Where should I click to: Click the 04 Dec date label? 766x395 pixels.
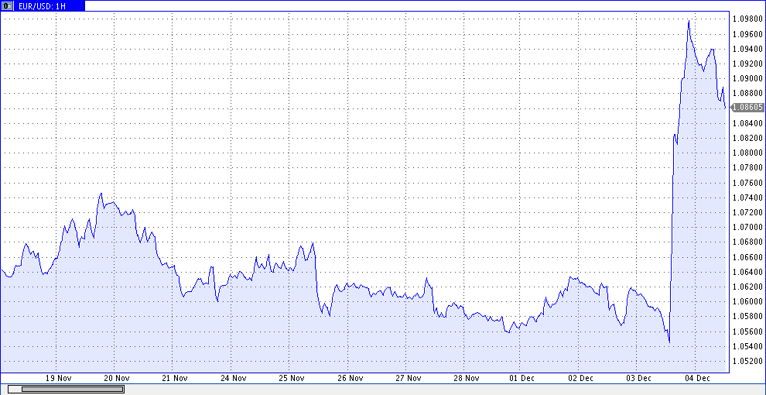coord(696,378)
